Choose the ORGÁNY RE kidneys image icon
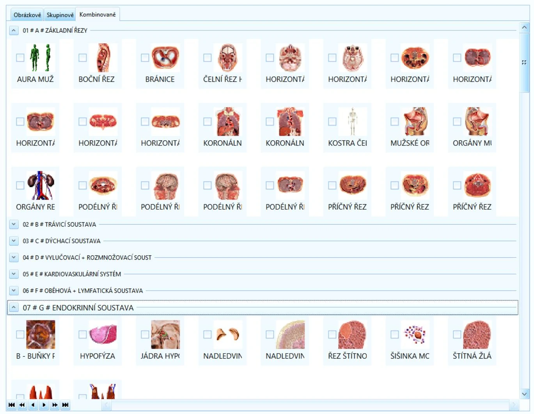The image size is (534, 414). pos(41,186)
